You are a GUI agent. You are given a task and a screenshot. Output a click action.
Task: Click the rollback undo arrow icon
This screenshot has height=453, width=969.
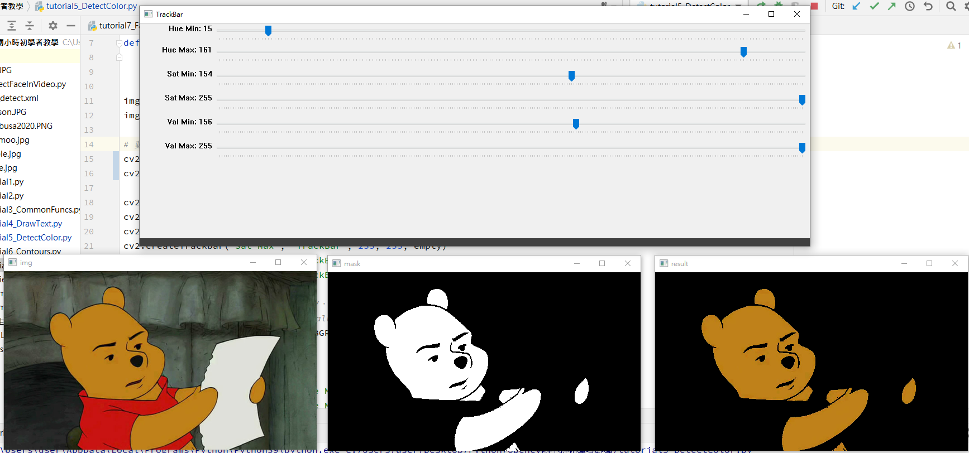pos(928,6)
